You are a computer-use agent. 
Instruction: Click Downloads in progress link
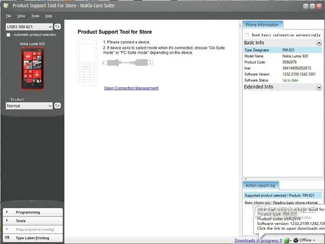coord(258,240)
